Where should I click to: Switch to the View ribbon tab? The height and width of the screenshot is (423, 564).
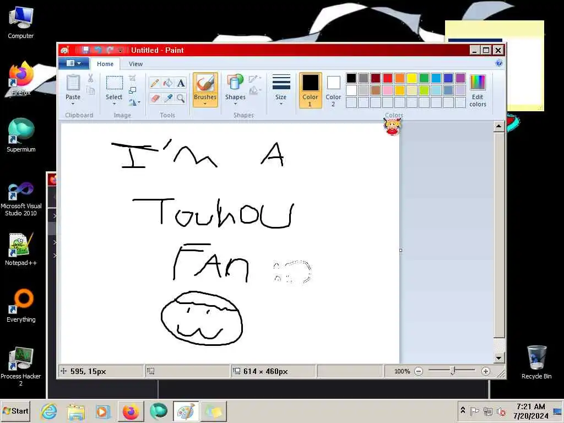[135, 64]
